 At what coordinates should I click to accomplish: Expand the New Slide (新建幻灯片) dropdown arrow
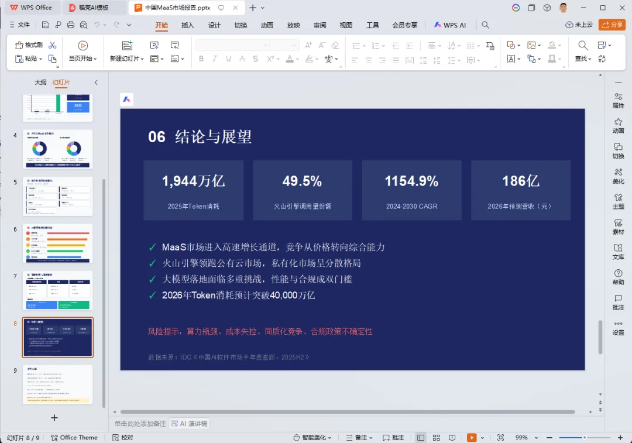[x=142, y=59]
